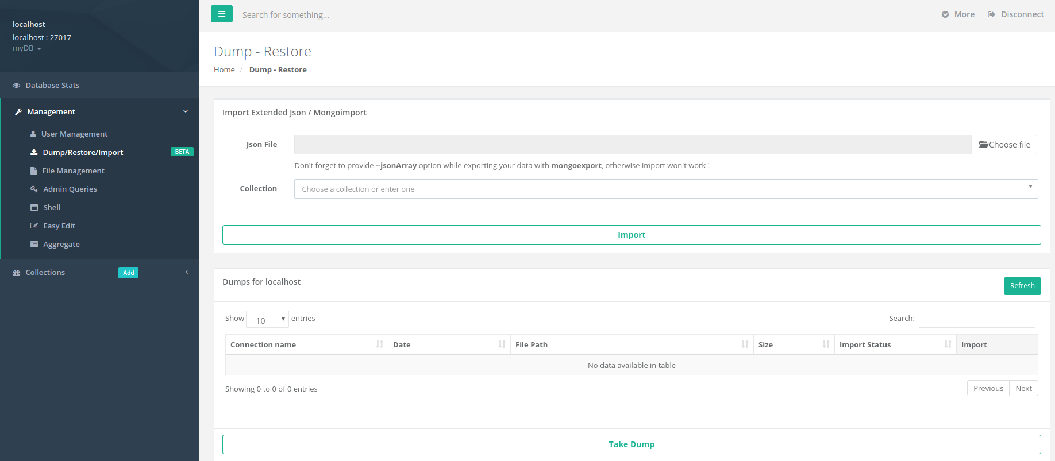Open the collection chooser dropdown
Viewport: 1055px width, 461px height.
click(666, 189)
